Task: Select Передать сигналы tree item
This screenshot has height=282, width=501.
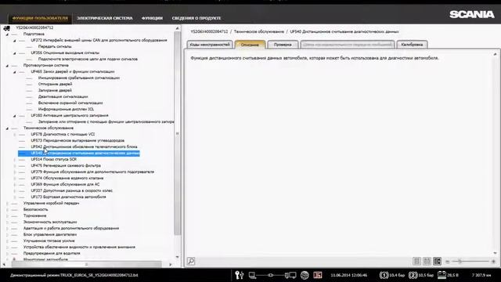Action: [x=55, y=47]
